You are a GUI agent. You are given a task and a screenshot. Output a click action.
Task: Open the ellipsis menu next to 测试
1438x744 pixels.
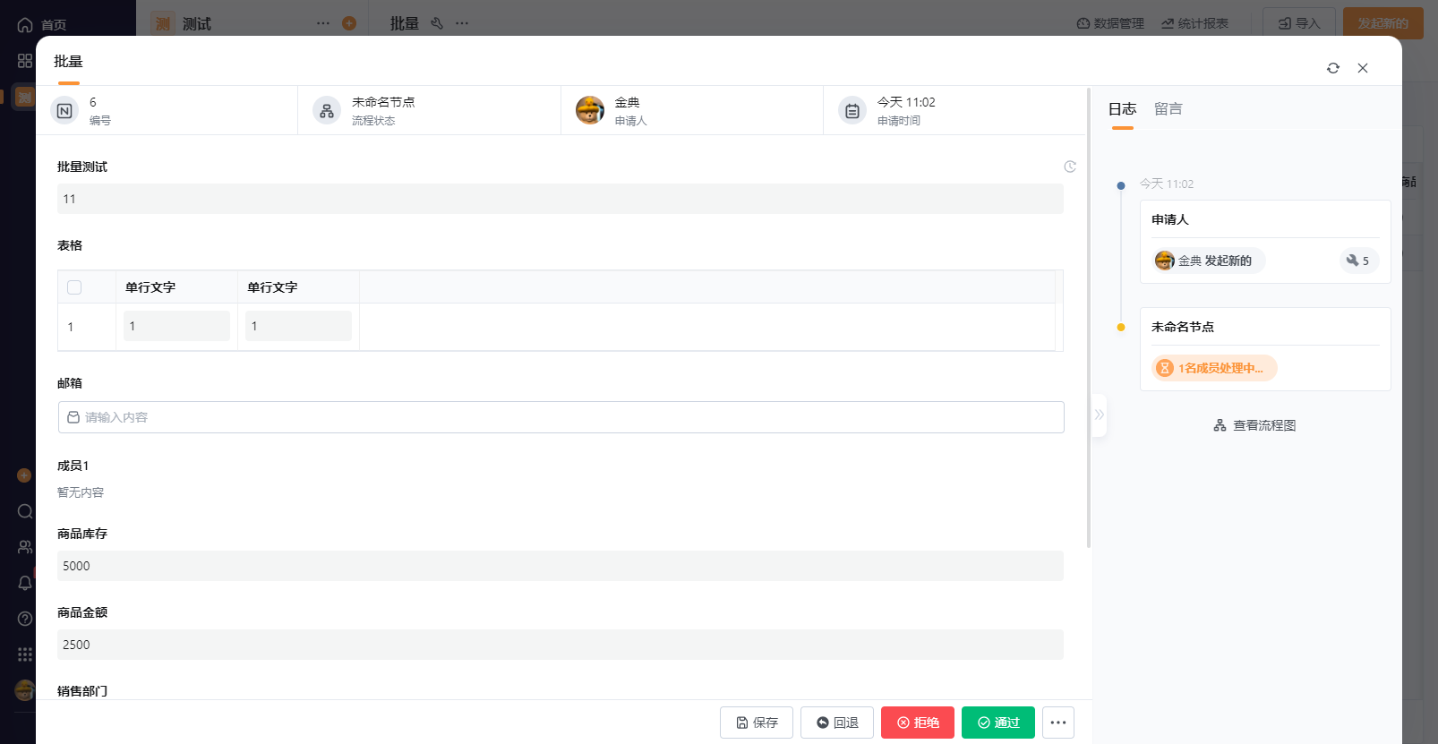[323, 23]
